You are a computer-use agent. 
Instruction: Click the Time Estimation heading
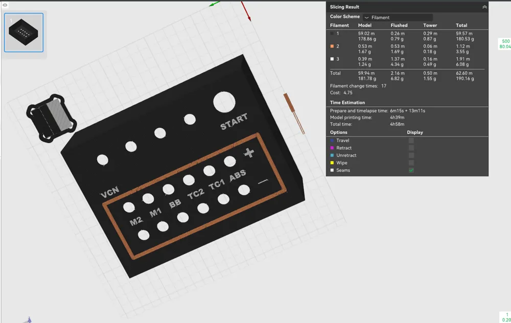347,103
